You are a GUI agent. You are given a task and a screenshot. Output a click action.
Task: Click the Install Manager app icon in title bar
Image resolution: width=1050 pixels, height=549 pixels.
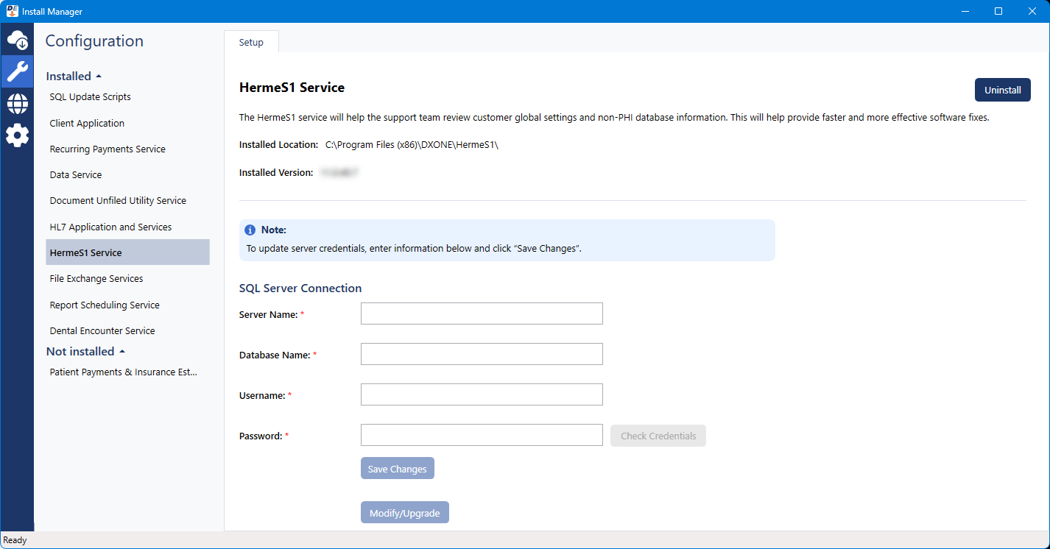pyautogui.click(x=11, y=11)
